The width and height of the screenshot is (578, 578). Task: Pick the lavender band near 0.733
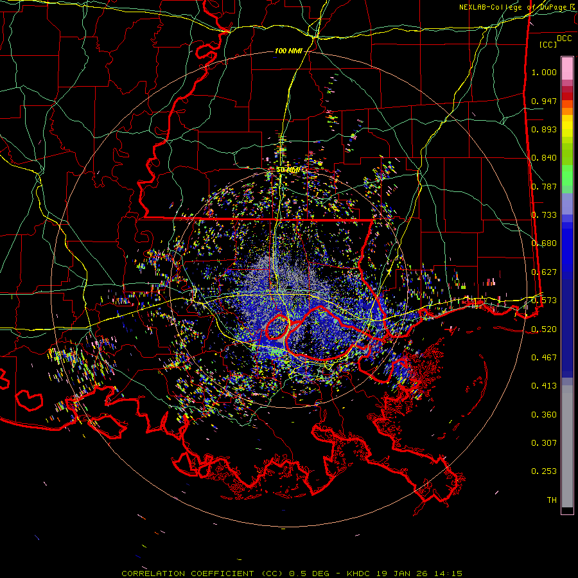click(x=567, y=204)
